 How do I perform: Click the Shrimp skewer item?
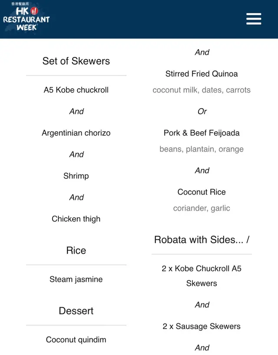point(76,176)
